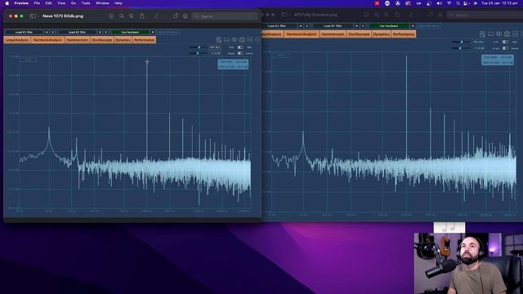Toggle the sidebar in the Neve 1073 Preview window
Screen dimensions: 523x294
coord(33,16)
